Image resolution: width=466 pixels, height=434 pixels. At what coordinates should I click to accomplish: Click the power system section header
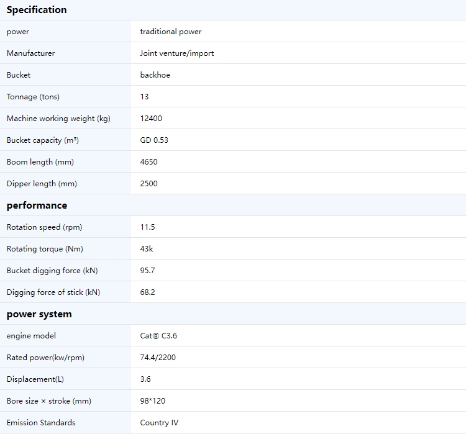[x=39, y=314]
